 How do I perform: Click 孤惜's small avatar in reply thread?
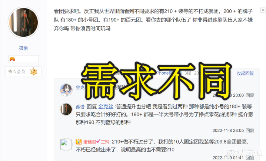[x=66, y=109]
